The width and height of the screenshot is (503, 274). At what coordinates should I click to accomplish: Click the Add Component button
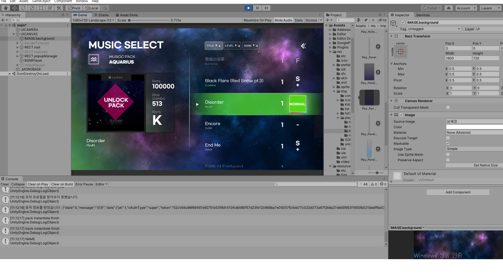458,192
